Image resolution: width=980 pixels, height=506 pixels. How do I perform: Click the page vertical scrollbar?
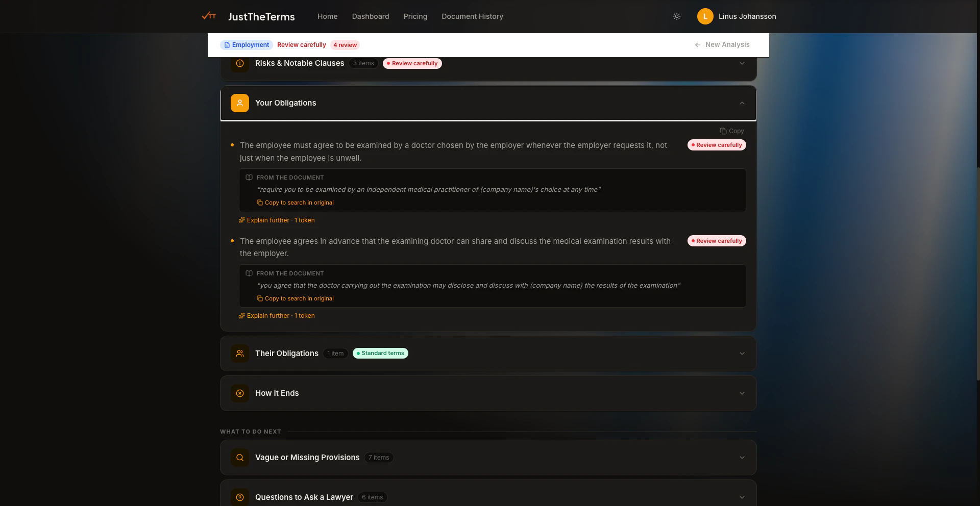(x=978, y=273)
